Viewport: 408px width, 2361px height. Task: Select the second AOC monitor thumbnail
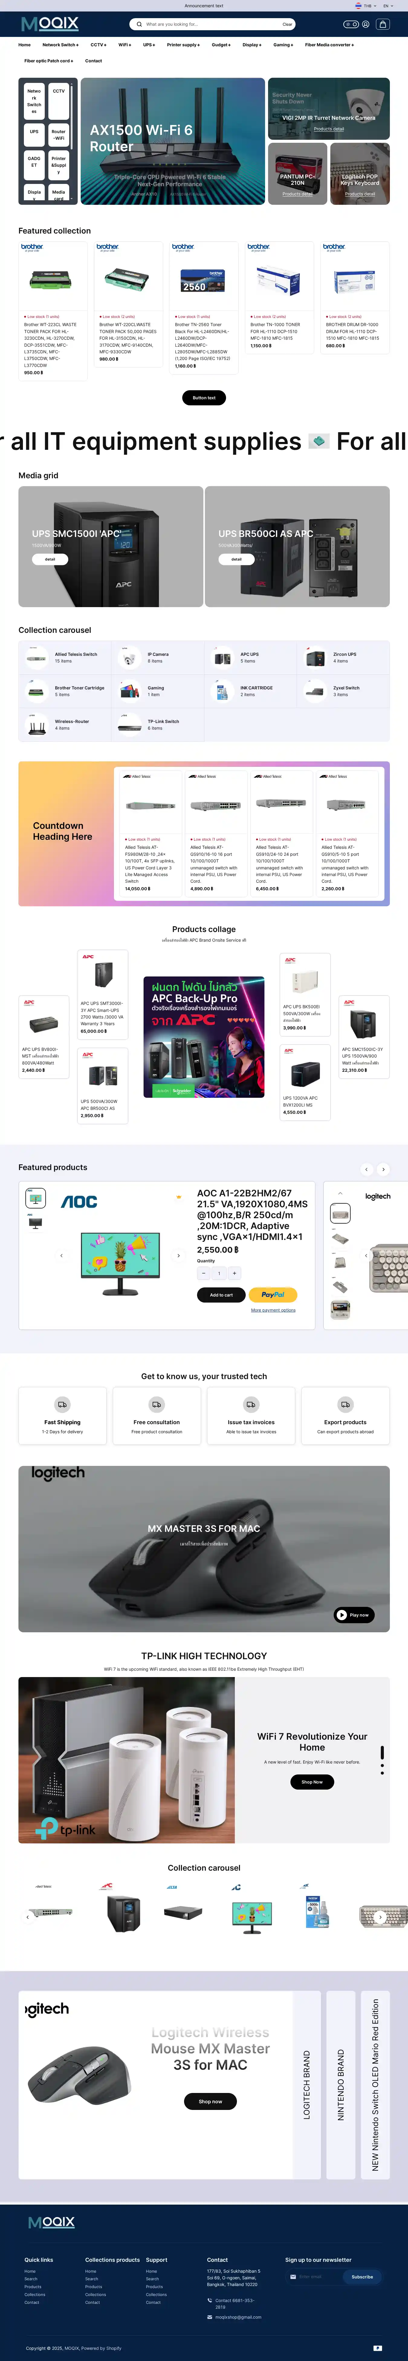pos(36,1223)
